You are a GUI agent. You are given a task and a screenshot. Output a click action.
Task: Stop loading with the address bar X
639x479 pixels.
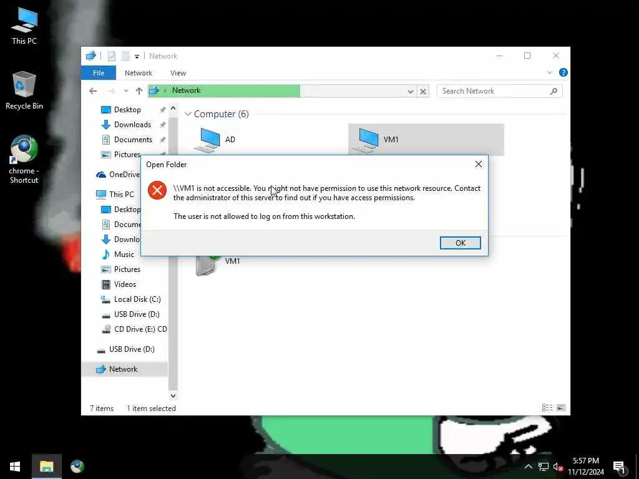coord(423,91)
